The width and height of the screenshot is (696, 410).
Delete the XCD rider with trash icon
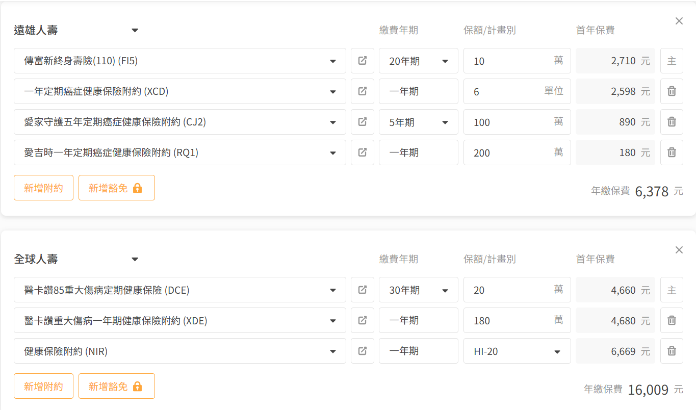[x=672, y=91]
